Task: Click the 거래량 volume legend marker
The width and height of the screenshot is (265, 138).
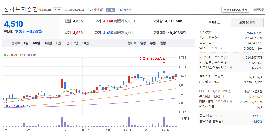Action: tap(183, 118)
